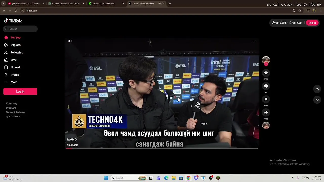The height and width of the screenshot is (182, 324).
Task: Open the Chrome three-dot menu
Action: pos(320,11)
